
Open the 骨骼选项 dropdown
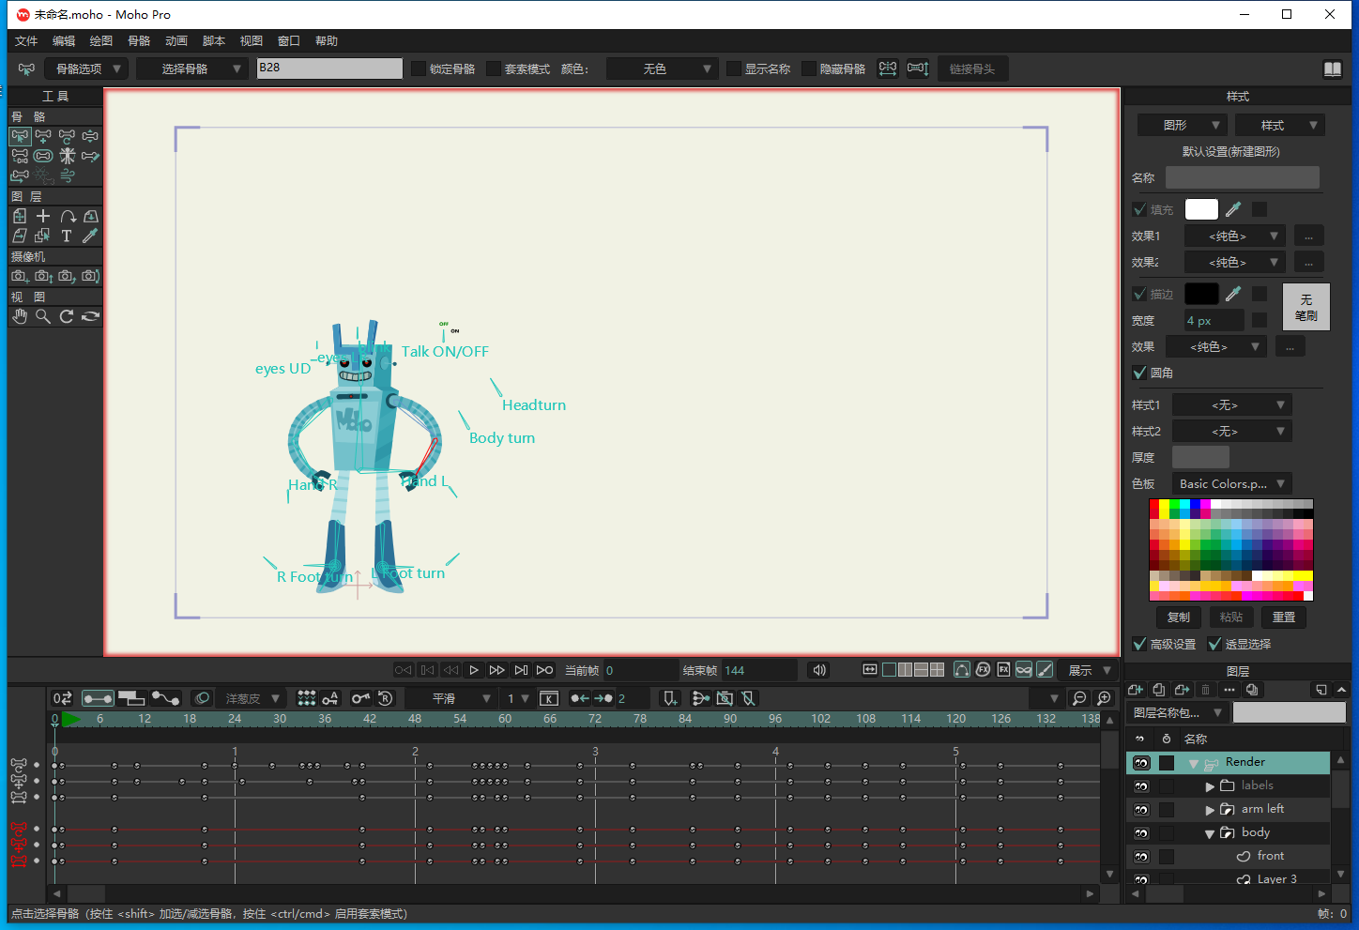coord(86,69)
